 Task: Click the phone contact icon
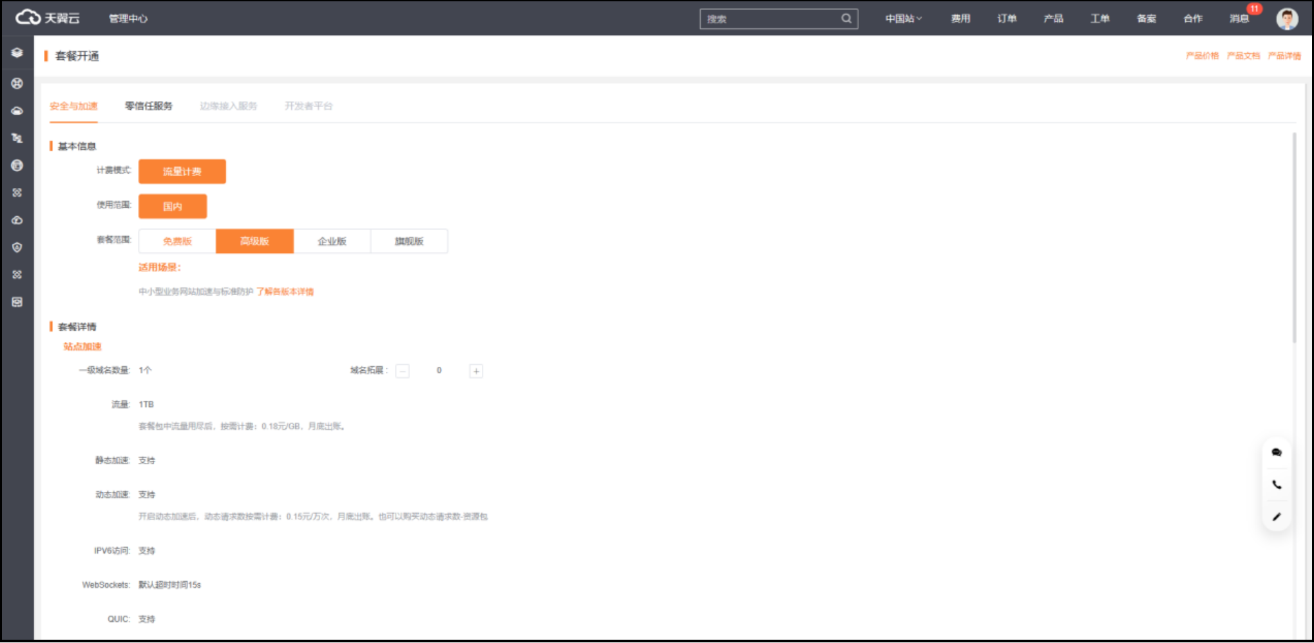pos(1276,485)
